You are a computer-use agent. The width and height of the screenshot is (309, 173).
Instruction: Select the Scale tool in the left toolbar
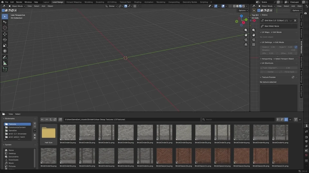click(x=5, y=45)
